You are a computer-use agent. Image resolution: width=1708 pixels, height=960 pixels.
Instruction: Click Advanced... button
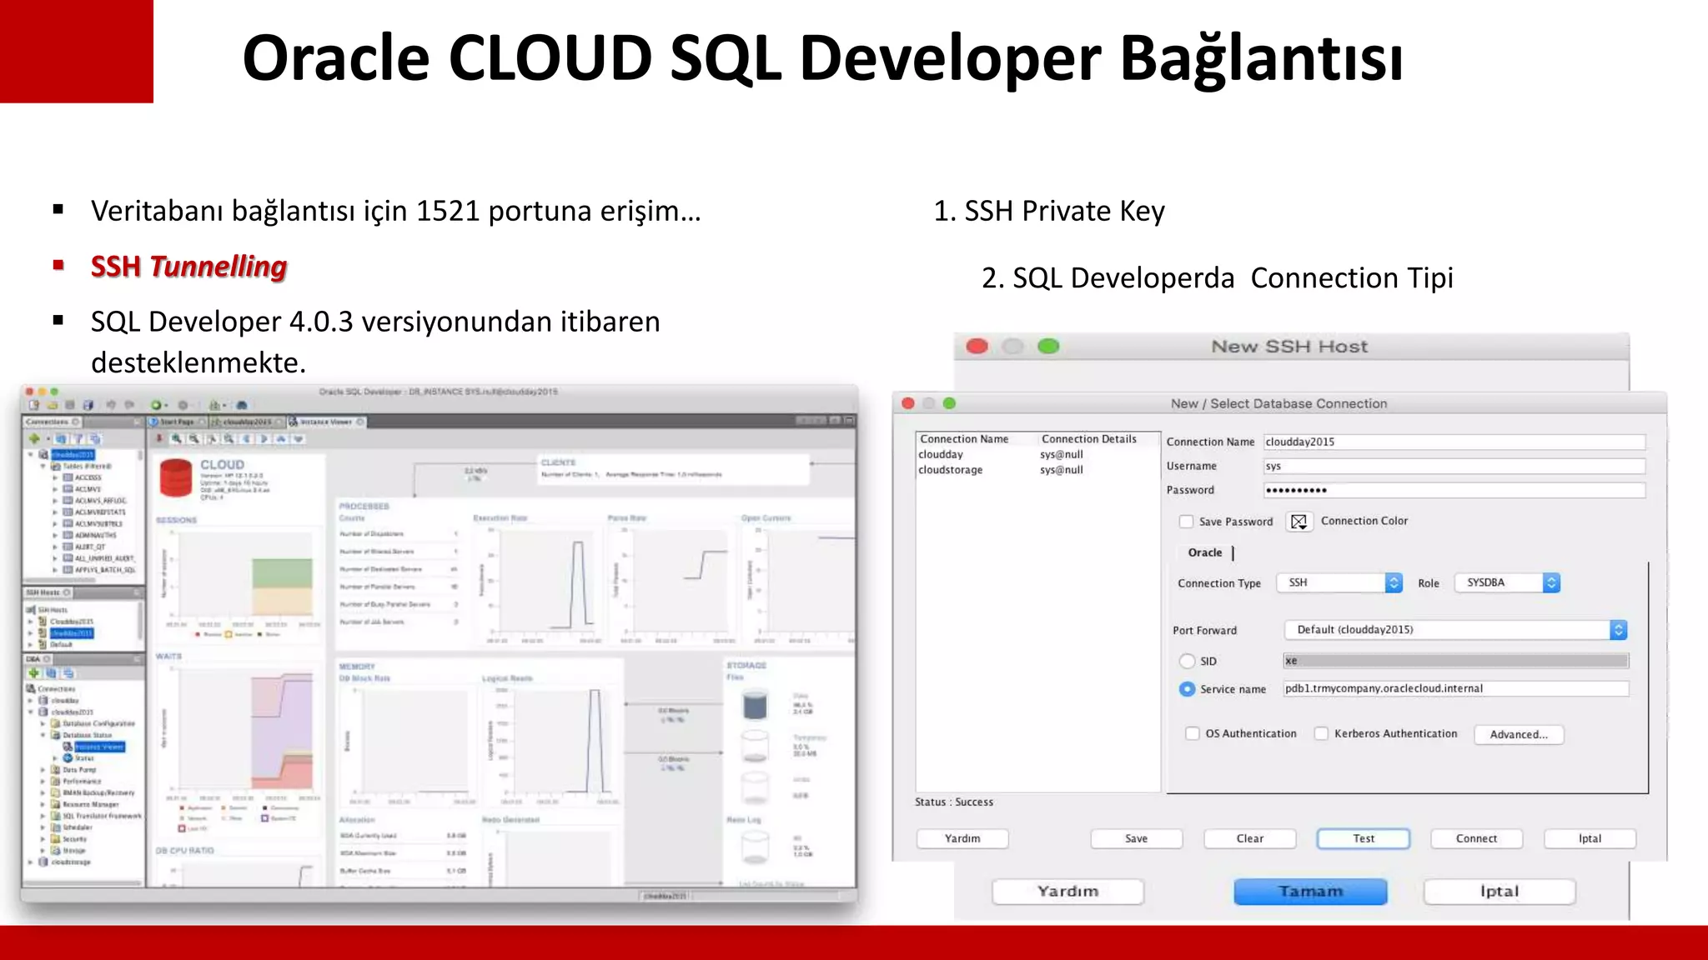[1519, 734]
